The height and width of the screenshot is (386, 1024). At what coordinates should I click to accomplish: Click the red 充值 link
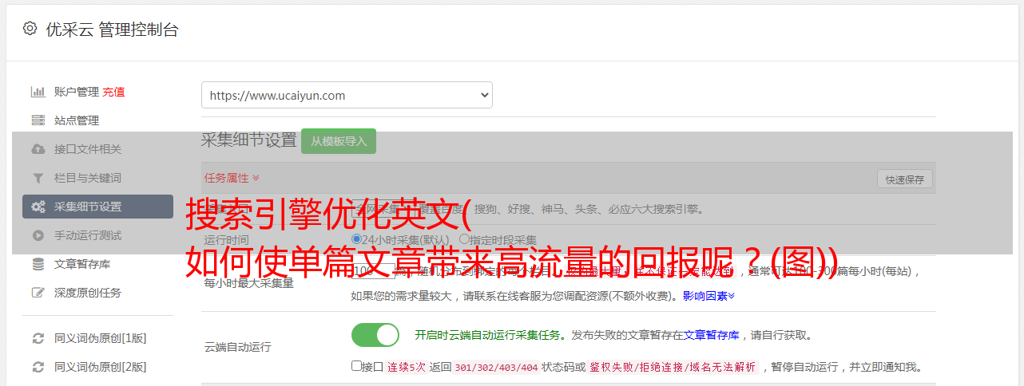[113, 92]
